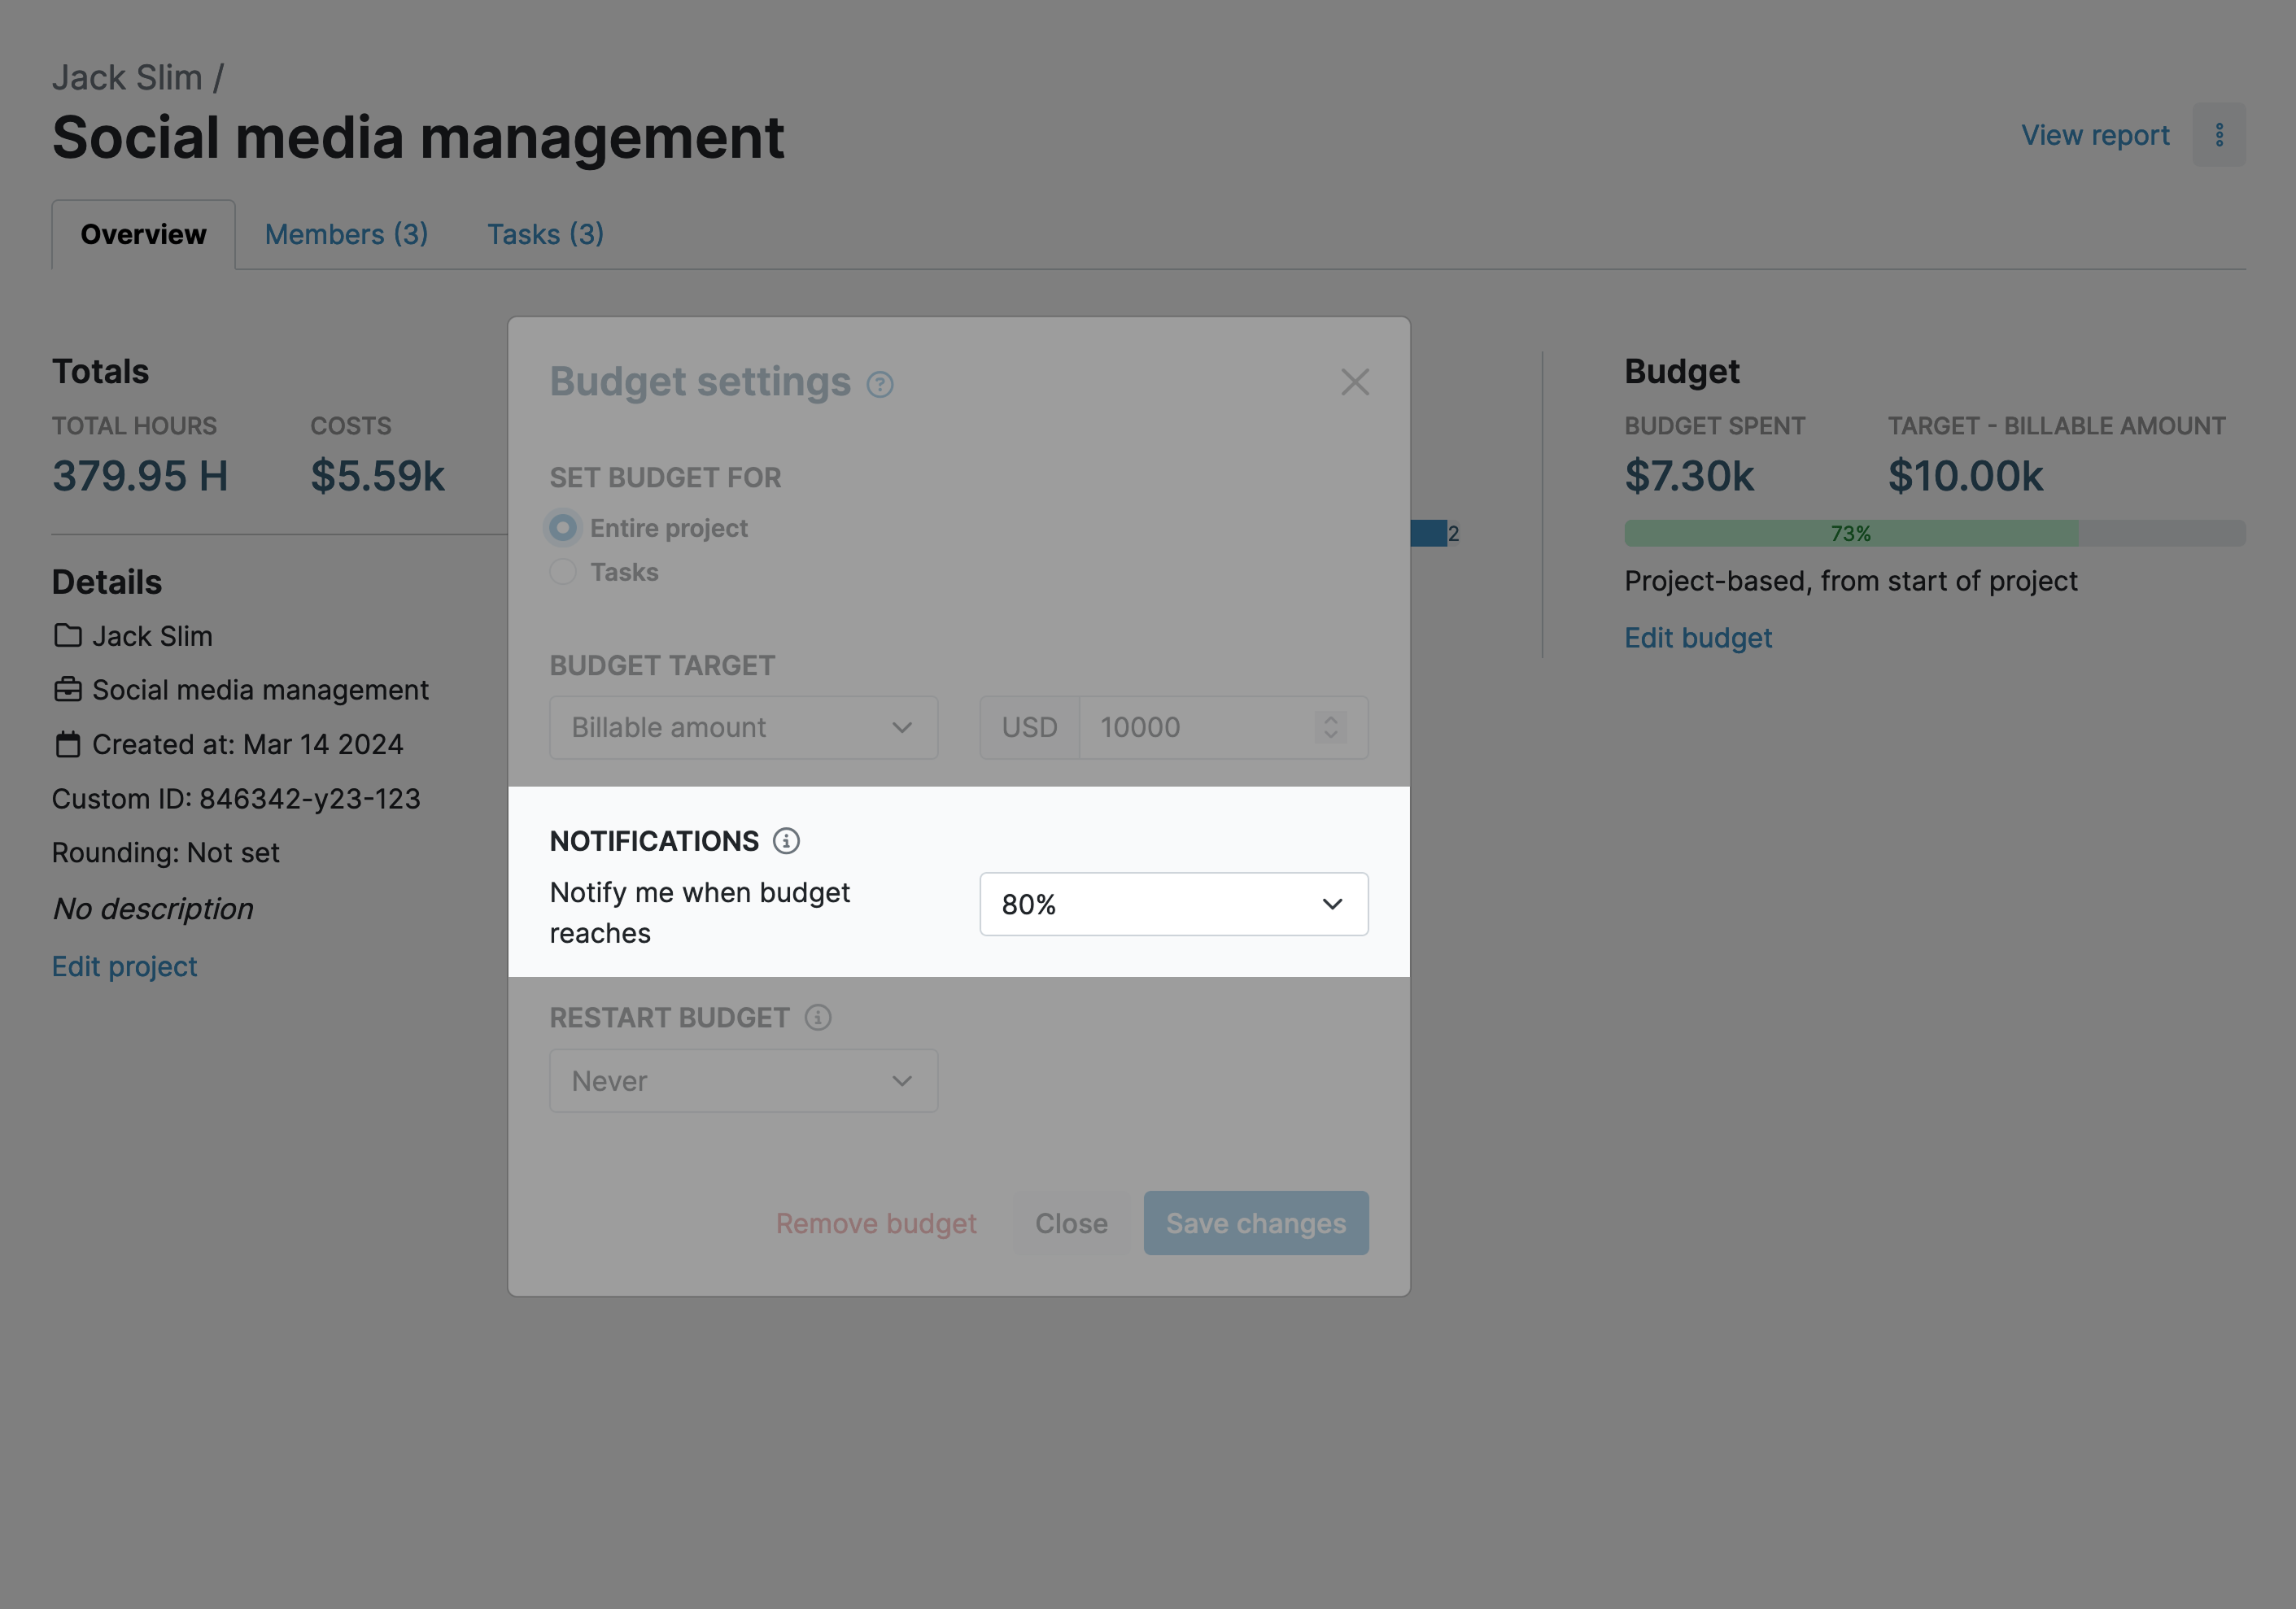Switch to the Members tab
Screen dimensions: 2296x1609
click(346, 233)
